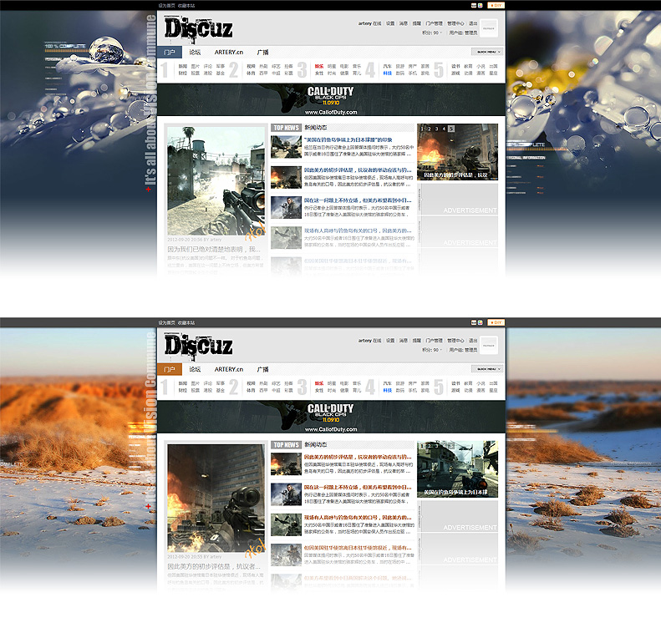Click the first orange headline starting "因此美方" on the orange-theme page
The width and height of the screenshot is (661, 633).
[x=358, y=457]
